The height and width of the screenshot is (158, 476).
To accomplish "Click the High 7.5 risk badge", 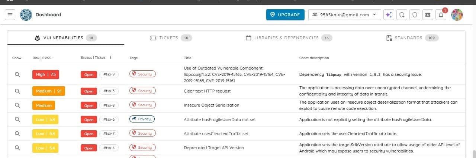I will pyautogui.click(x=46, y=74).
